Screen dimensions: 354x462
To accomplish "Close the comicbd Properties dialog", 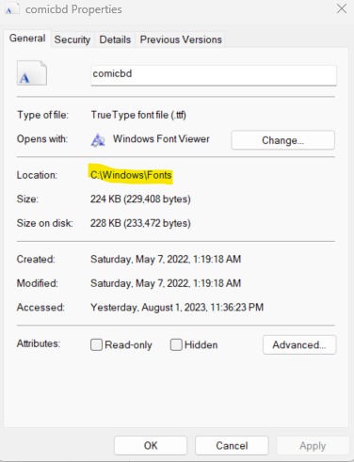I will 342,8.
